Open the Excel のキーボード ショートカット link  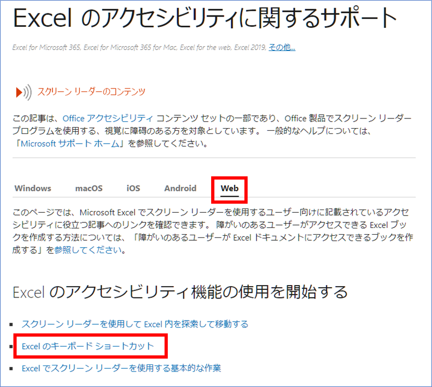88,346
